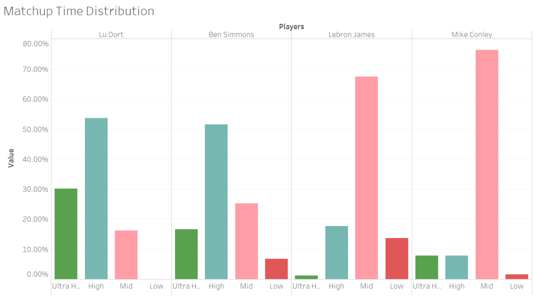The image size is (533, 299).
Task: Select the Lebron James column header
Action: click(x=352, y=35)
